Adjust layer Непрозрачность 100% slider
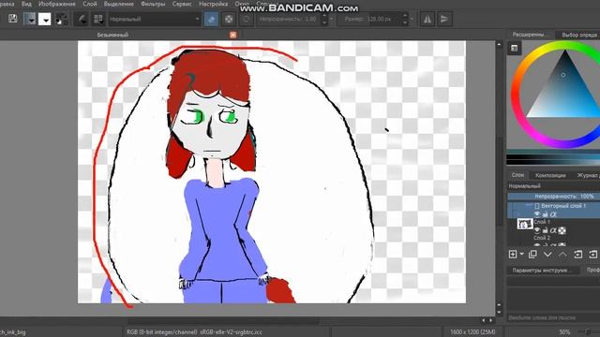Screen dimensions: 600x337 click(x=553, y=197)
